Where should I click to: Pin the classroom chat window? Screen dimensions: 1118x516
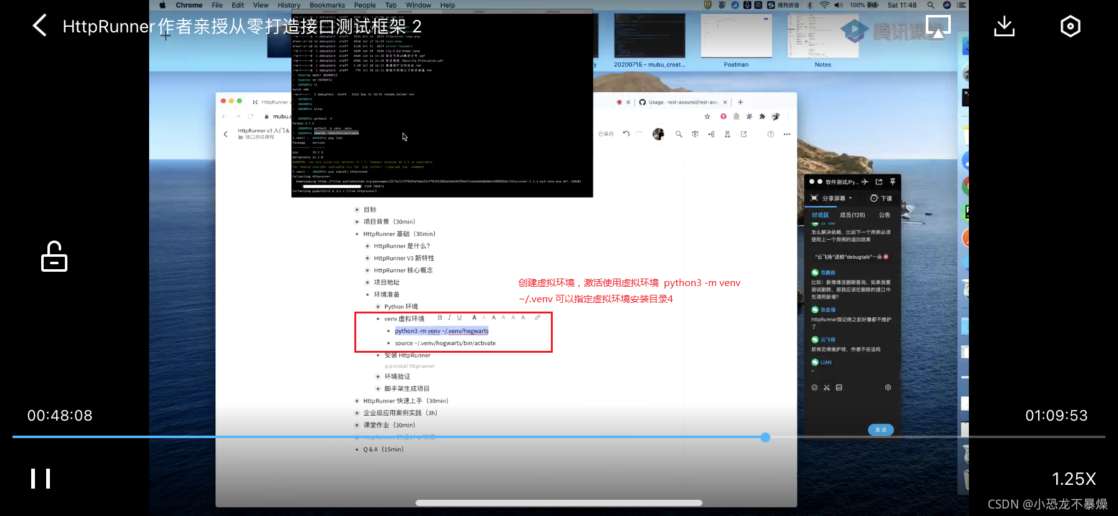click(893, 182)
